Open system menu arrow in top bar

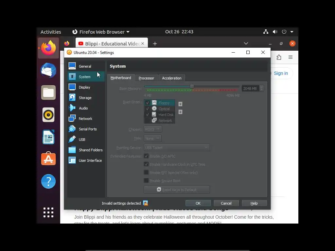pos(292,32)
